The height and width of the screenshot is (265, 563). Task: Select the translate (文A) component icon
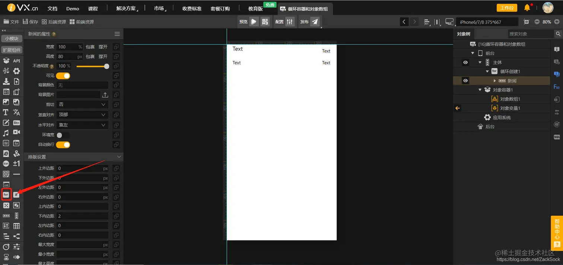(x=16, y=112)
